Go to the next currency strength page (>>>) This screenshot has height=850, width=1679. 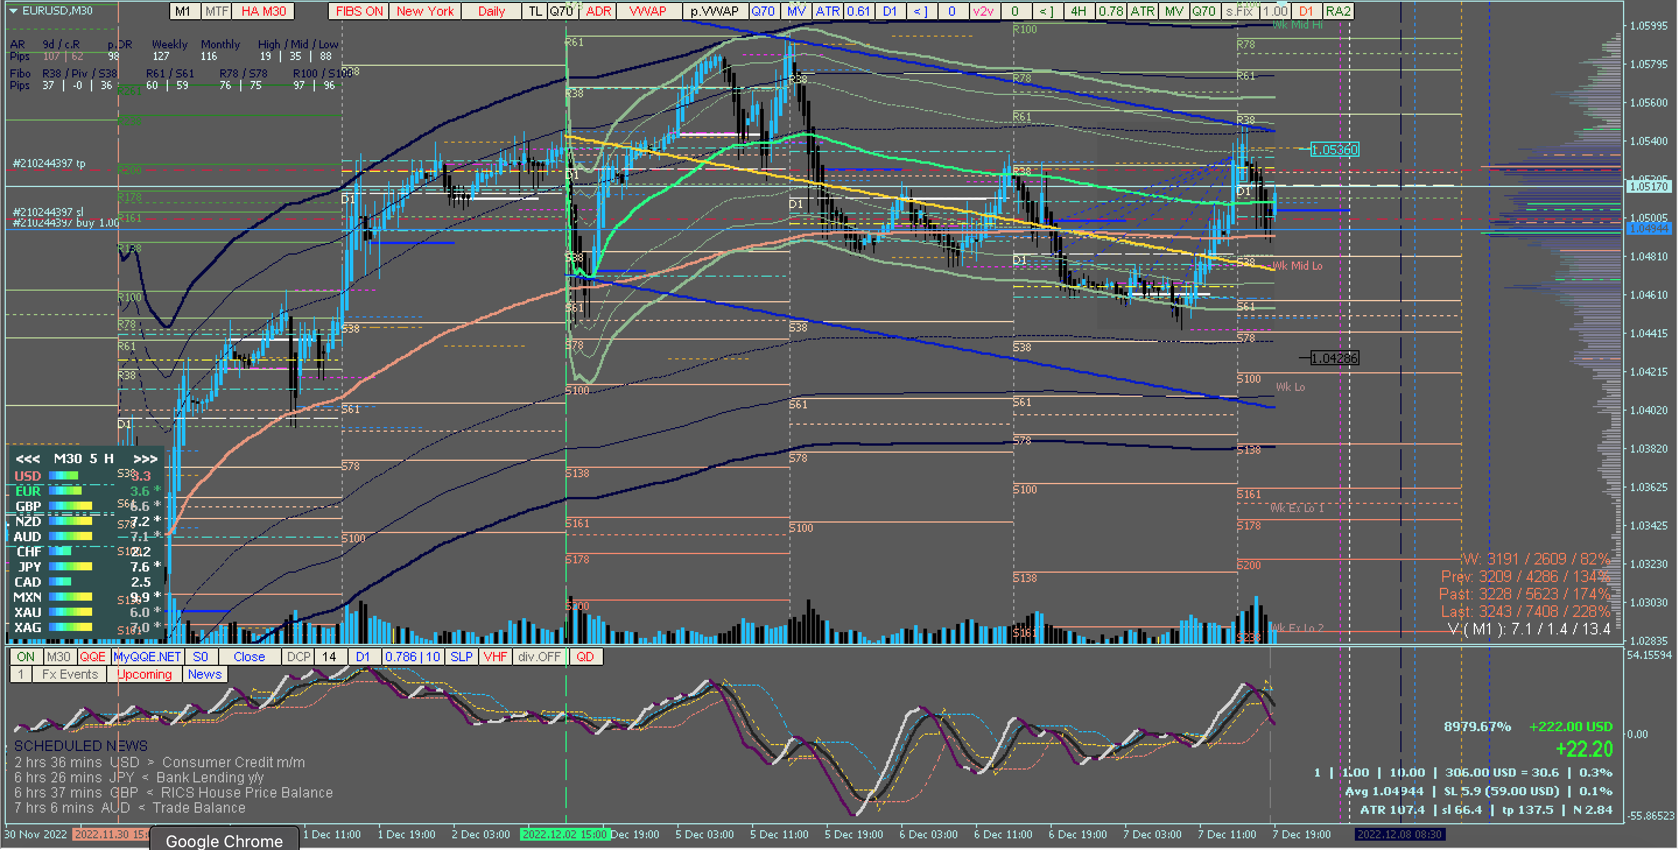click(145, 458)
